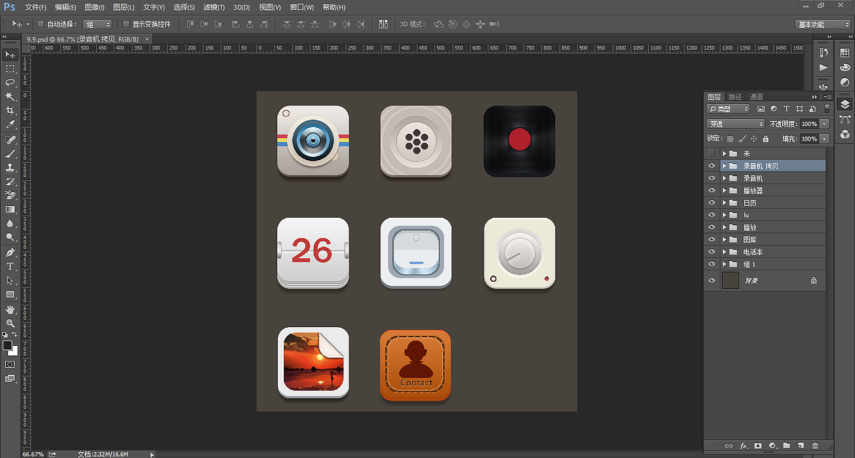
Task: Hide the 图库 group
Action: 712,240
